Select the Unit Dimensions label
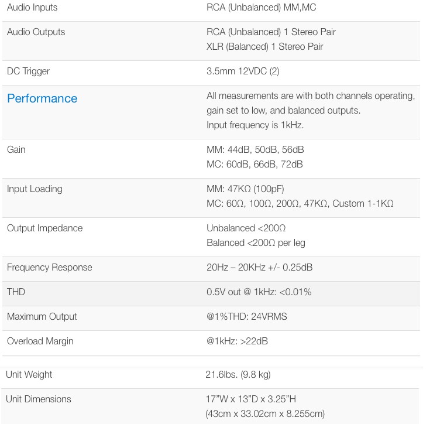The width and height of the screenshot is (447, 424). pos(39,399)
